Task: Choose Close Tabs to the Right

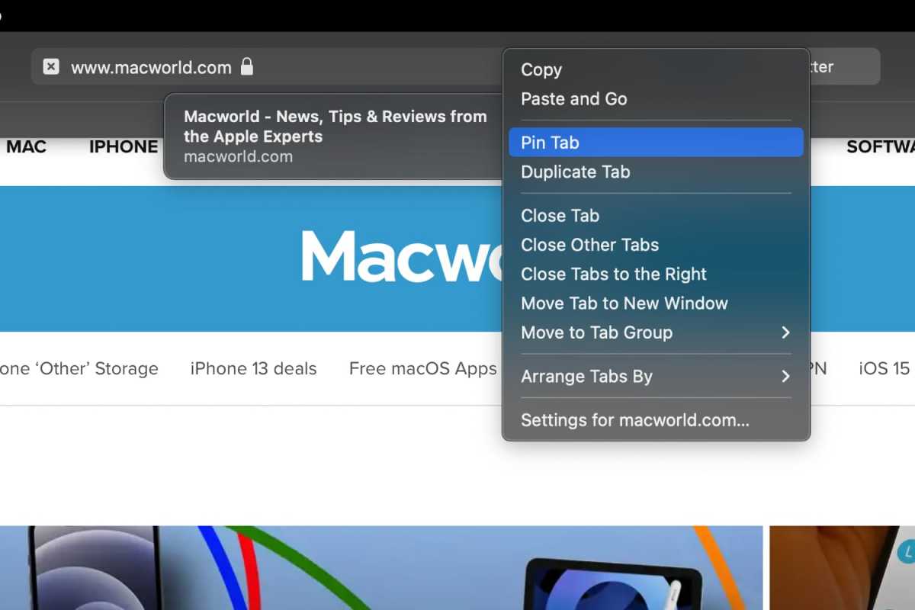Action: [656, 274]
